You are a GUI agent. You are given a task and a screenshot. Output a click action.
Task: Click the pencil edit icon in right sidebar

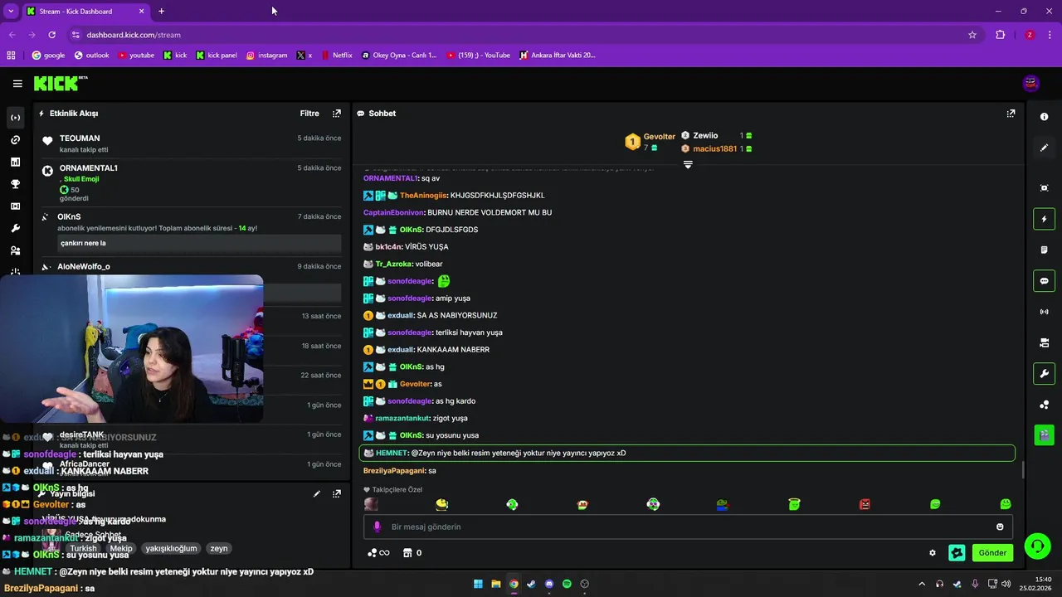pos(1044,148)
